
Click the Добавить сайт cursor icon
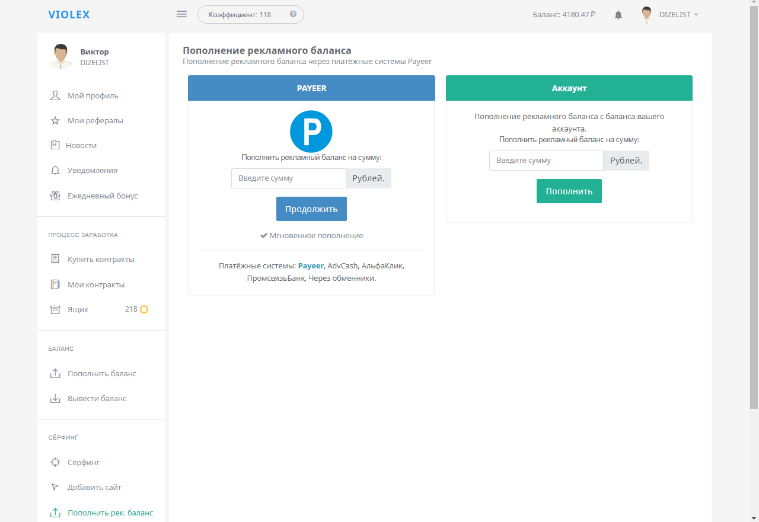click(x=55, y=487)
